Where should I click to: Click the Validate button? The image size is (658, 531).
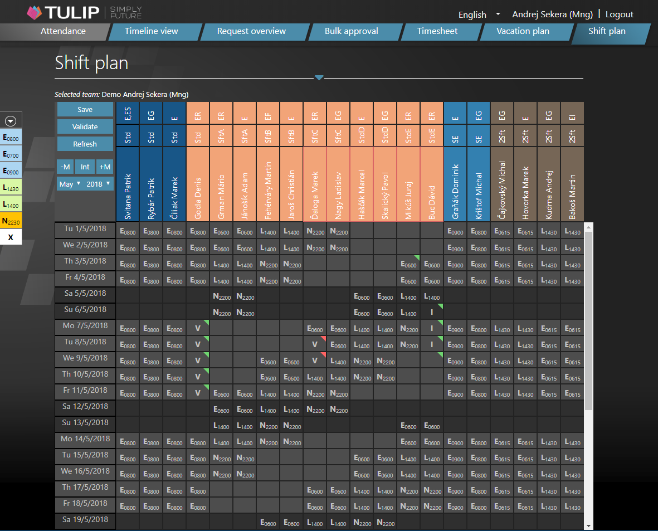pyautogui.click(x=85, y=127)
